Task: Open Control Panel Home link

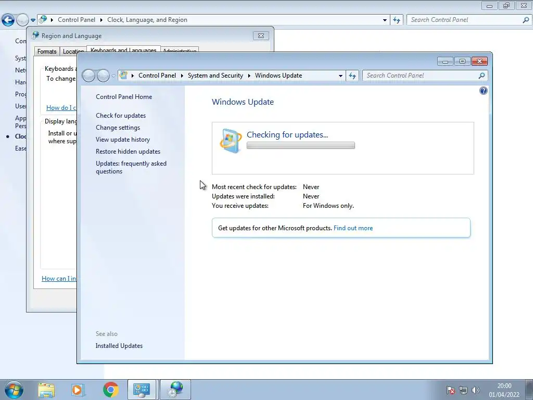Action: [x=124, y=96]
